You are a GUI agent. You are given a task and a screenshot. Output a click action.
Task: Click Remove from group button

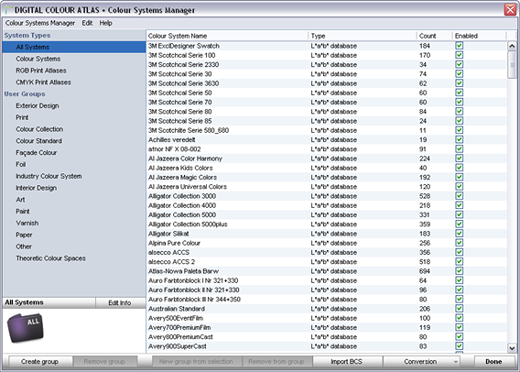click(276, 361)
